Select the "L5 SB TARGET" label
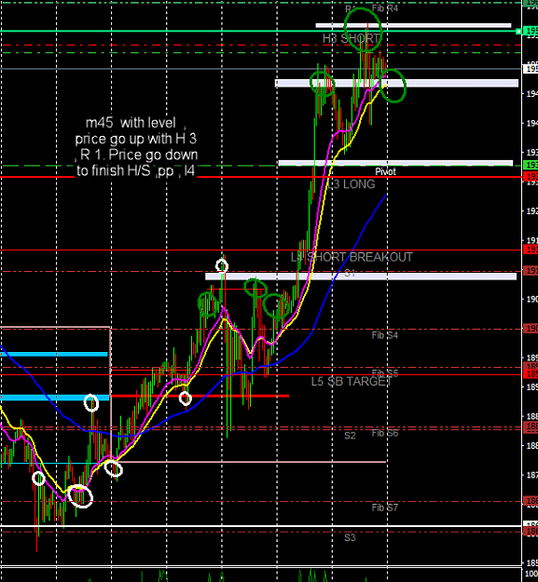This screenshot has height=582, width=538. [352, 381]
